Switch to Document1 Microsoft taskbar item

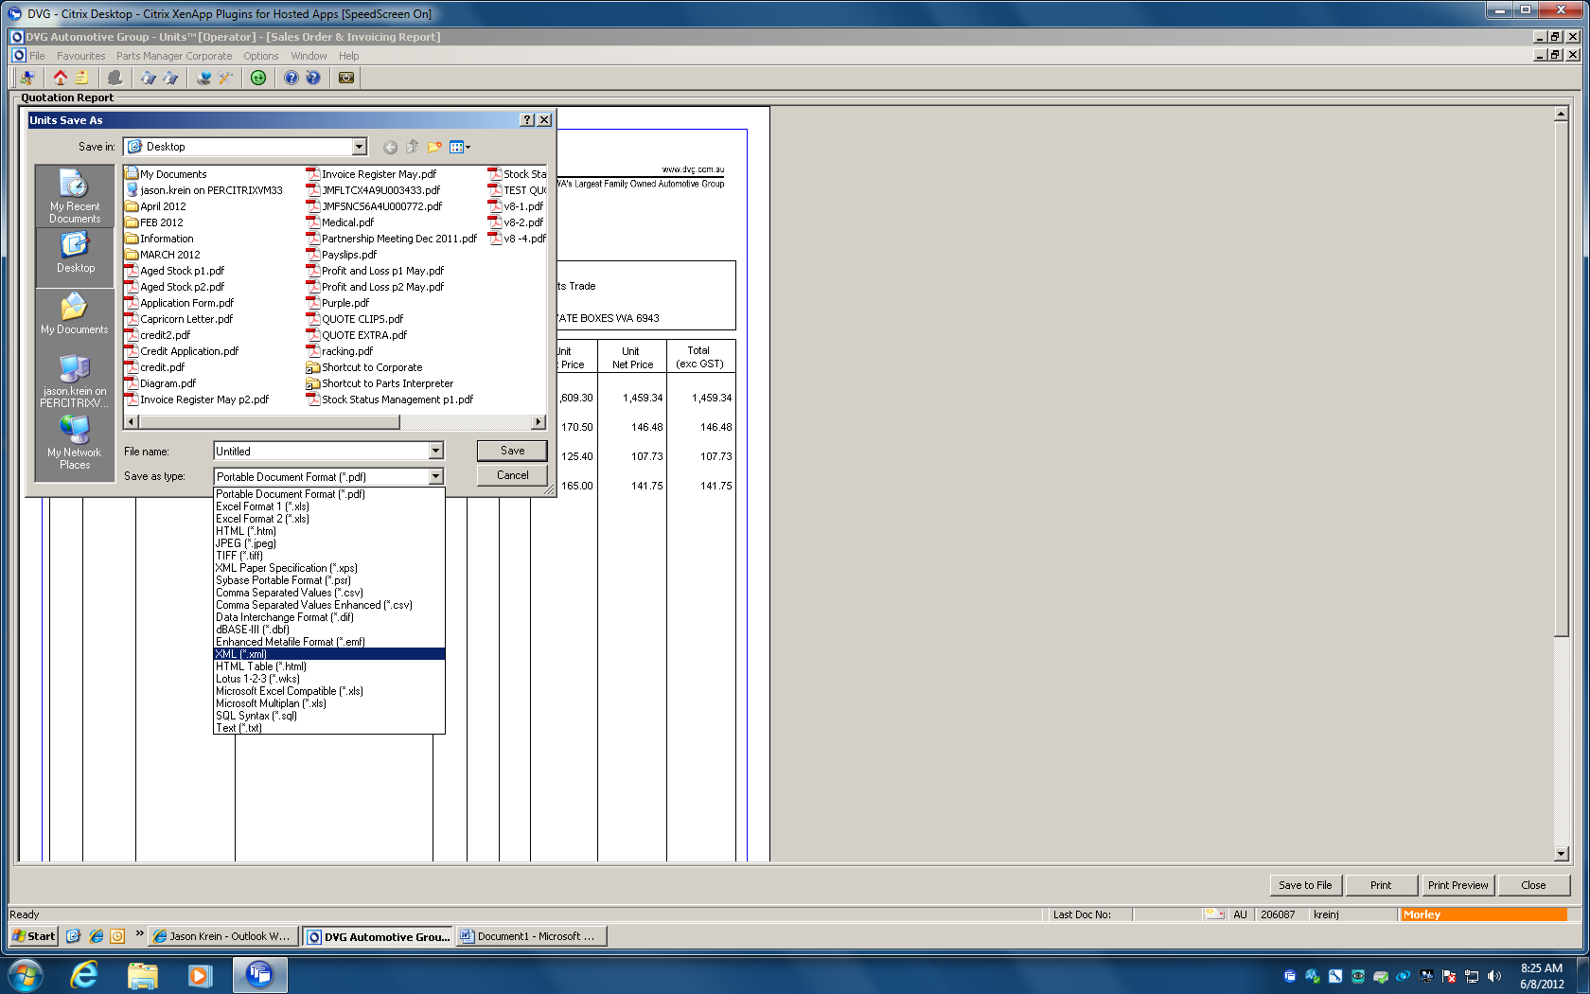(530, 936)
